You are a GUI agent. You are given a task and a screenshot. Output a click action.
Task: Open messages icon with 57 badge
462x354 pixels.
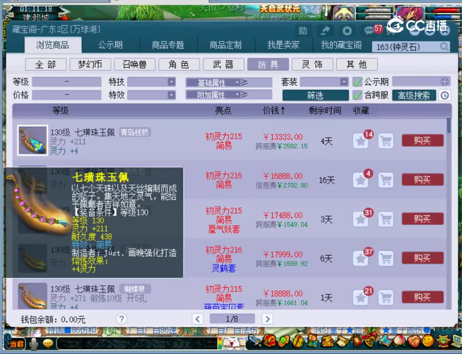pyautogui.click(x=369, y=31)
